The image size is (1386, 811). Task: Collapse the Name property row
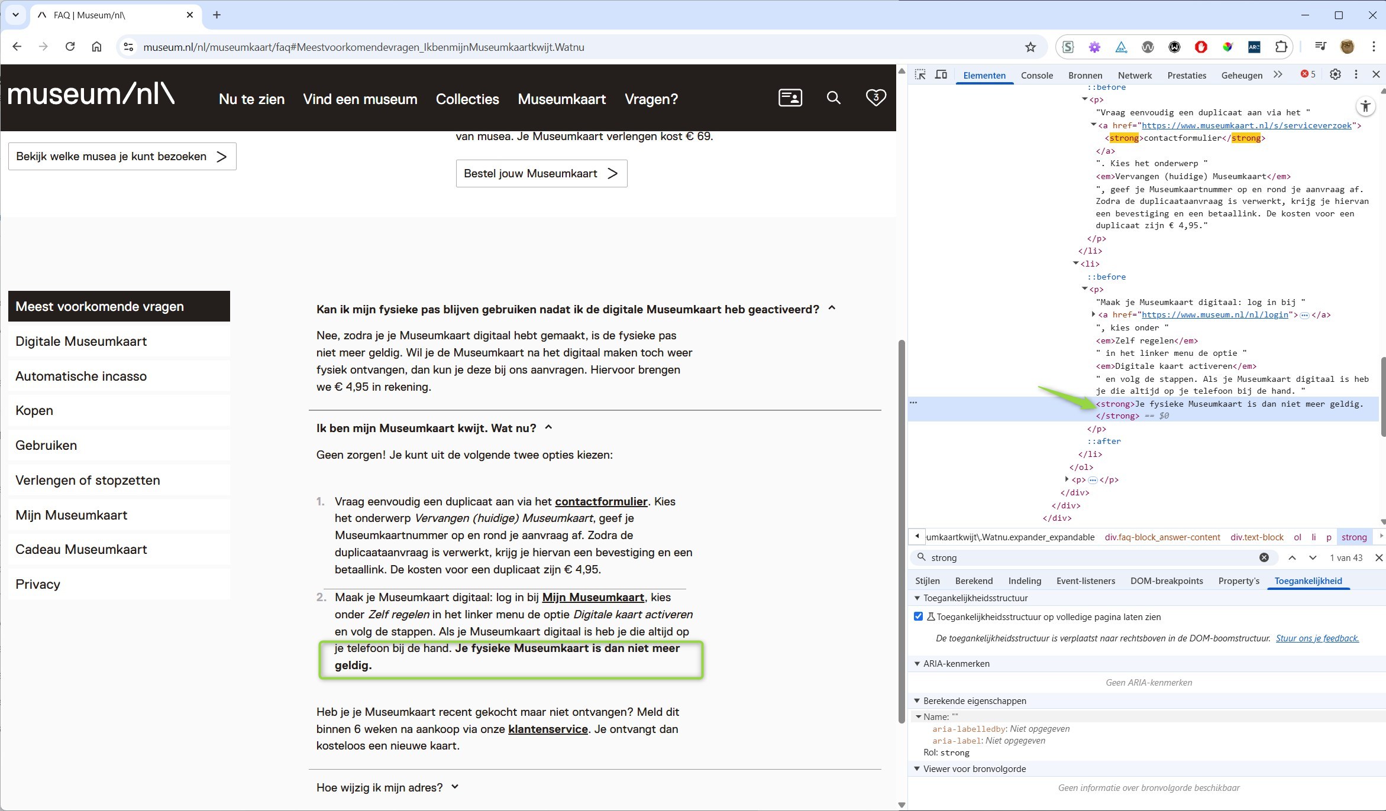919,717
